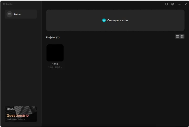
Task: Click the '1.6K | 0.00 s' project info
Action: pyautogui.click(x=55, y=67)
